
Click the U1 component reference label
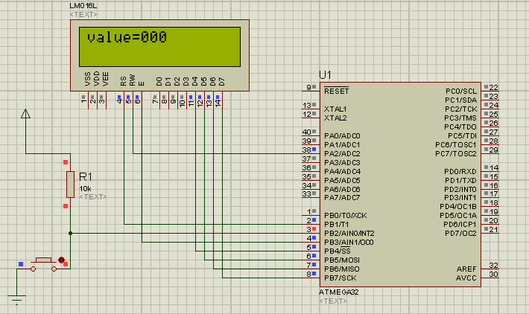tap(325, 75)
